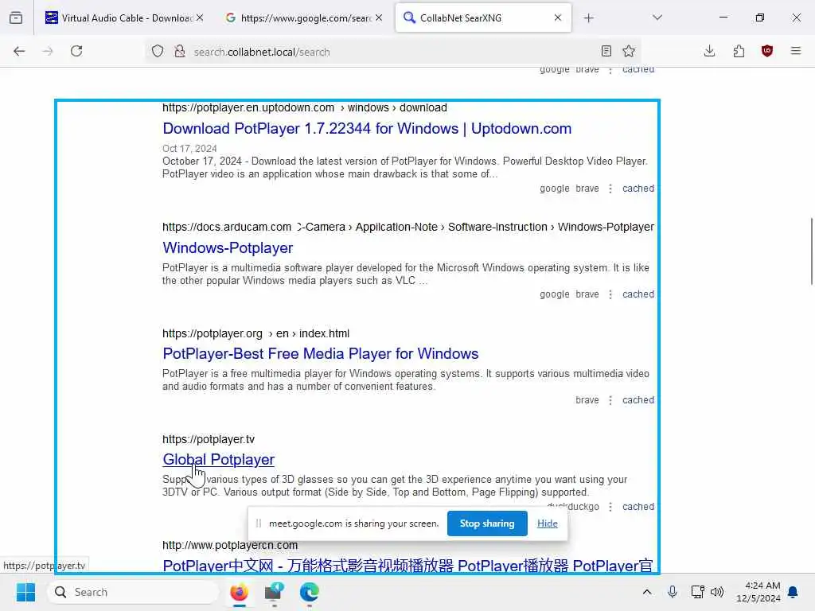815x611 pixels.
Task: Click the docs.arducam.com URL text
Action: (227, 227)
